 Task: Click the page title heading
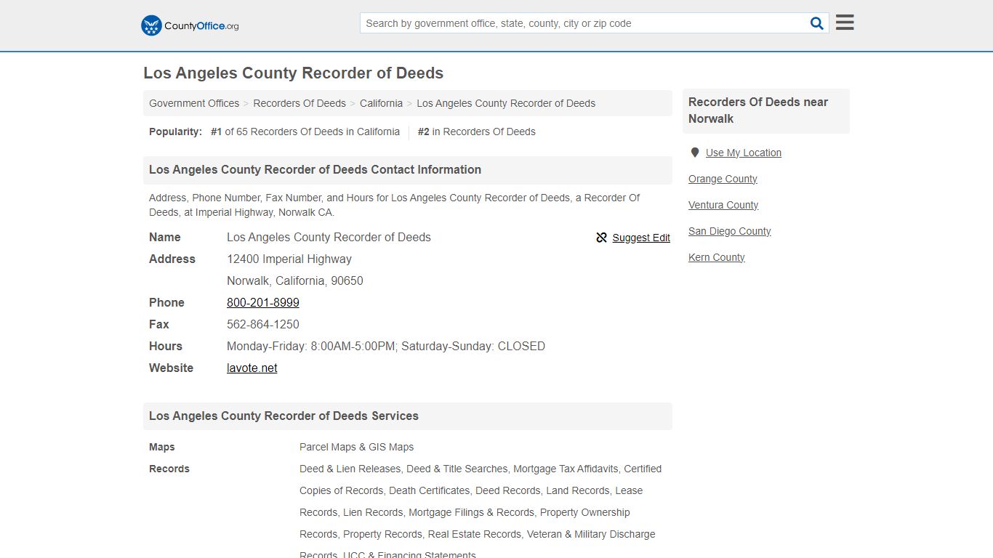click(294, 73)
